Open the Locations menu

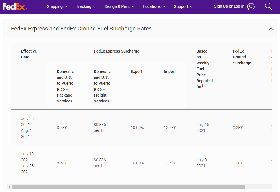click(154, 6)
